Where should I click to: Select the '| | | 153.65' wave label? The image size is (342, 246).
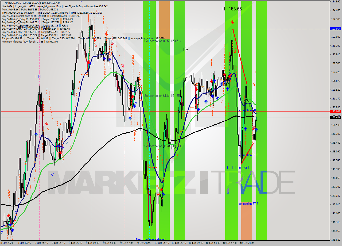tap(232, 9)
